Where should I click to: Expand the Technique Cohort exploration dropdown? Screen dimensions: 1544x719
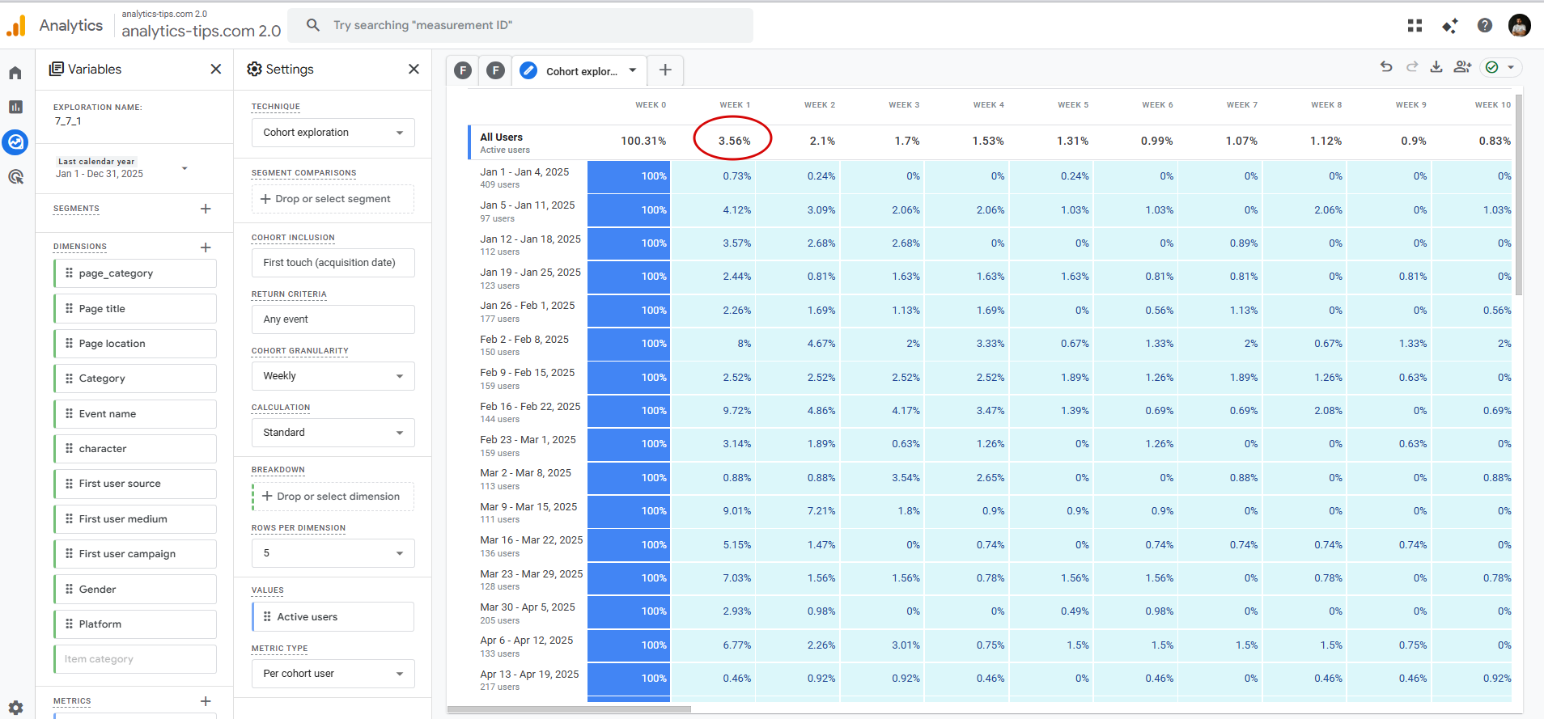(x=333, y=133)
